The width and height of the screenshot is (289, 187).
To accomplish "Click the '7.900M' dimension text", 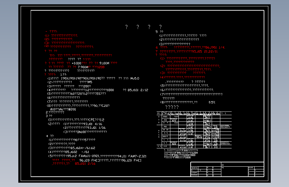I will [x=83, y=67].
